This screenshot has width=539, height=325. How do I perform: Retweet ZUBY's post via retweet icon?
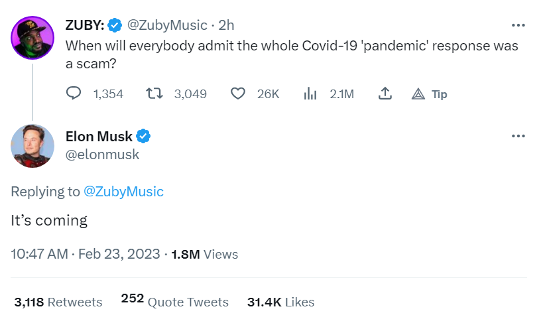tap(153, 94)
